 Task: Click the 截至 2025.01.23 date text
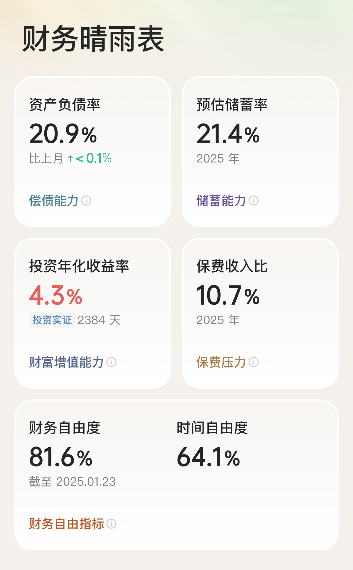tap(72, 482)
